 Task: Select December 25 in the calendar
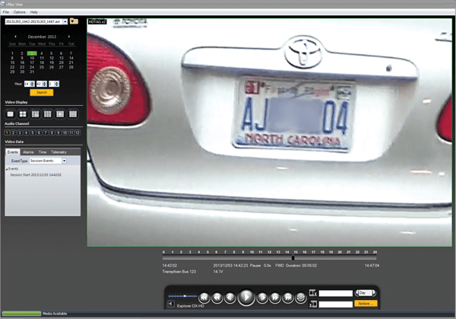coord(42,67)
